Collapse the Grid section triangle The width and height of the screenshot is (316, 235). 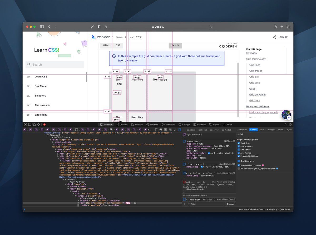238,134
